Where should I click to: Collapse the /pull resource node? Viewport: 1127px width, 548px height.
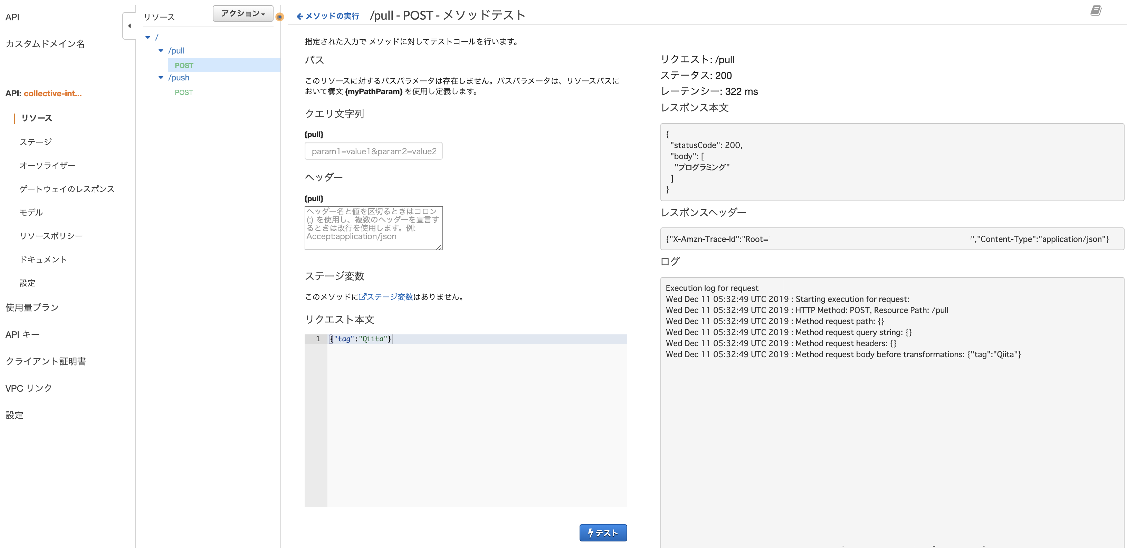161,51
